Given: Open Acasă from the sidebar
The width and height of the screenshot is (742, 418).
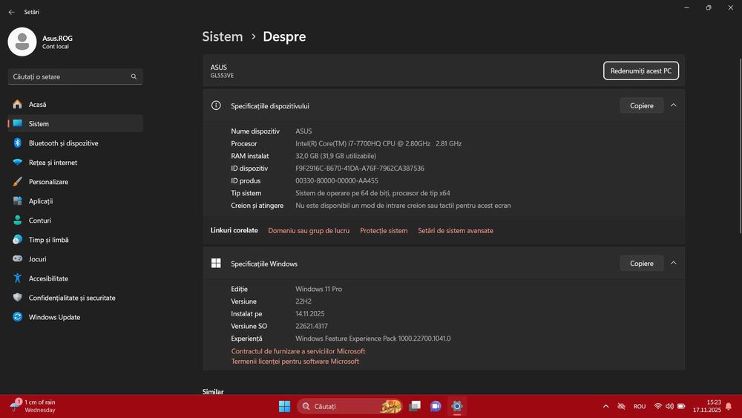Looking at the screenshot, I should tap(75, 104).
